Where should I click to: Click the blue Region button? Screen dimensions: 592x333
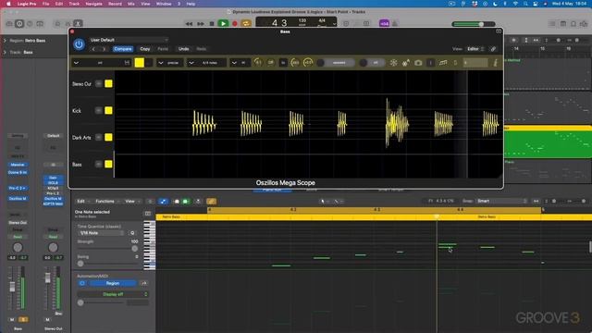[113, 283]
